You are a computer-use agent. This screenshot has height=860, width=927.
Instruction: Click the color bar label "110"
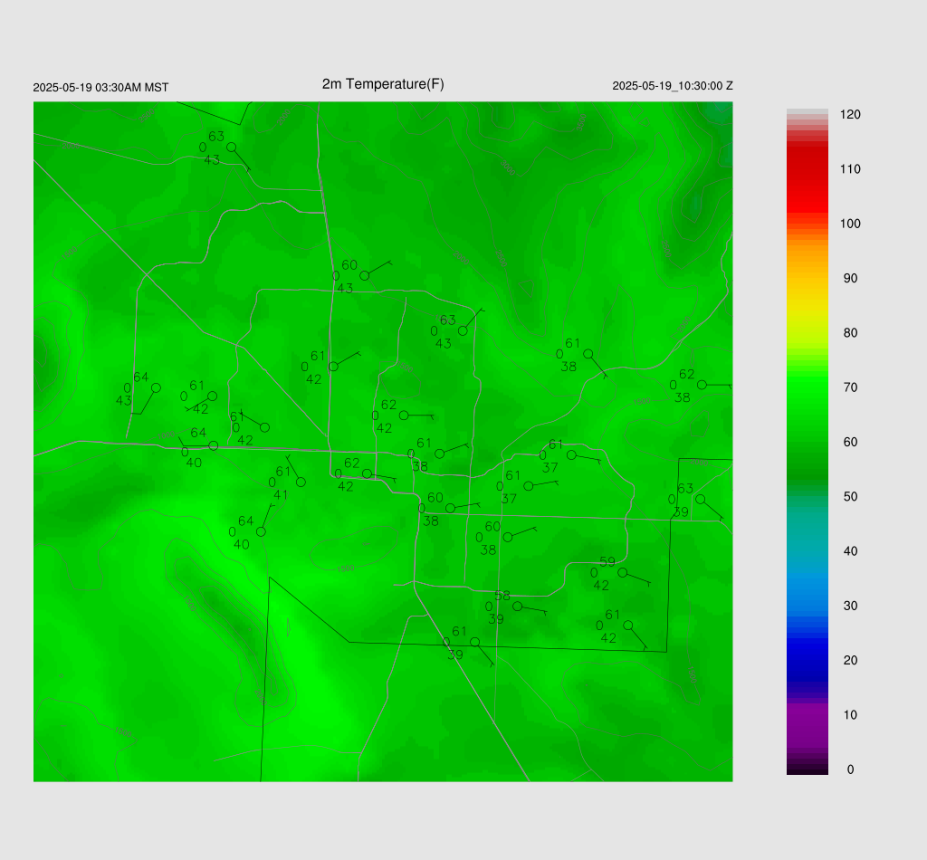(x=850, y=169)
